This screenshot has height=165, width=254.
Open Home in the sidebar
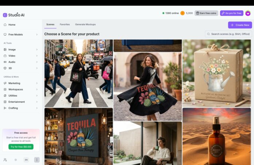click(21, 25)
